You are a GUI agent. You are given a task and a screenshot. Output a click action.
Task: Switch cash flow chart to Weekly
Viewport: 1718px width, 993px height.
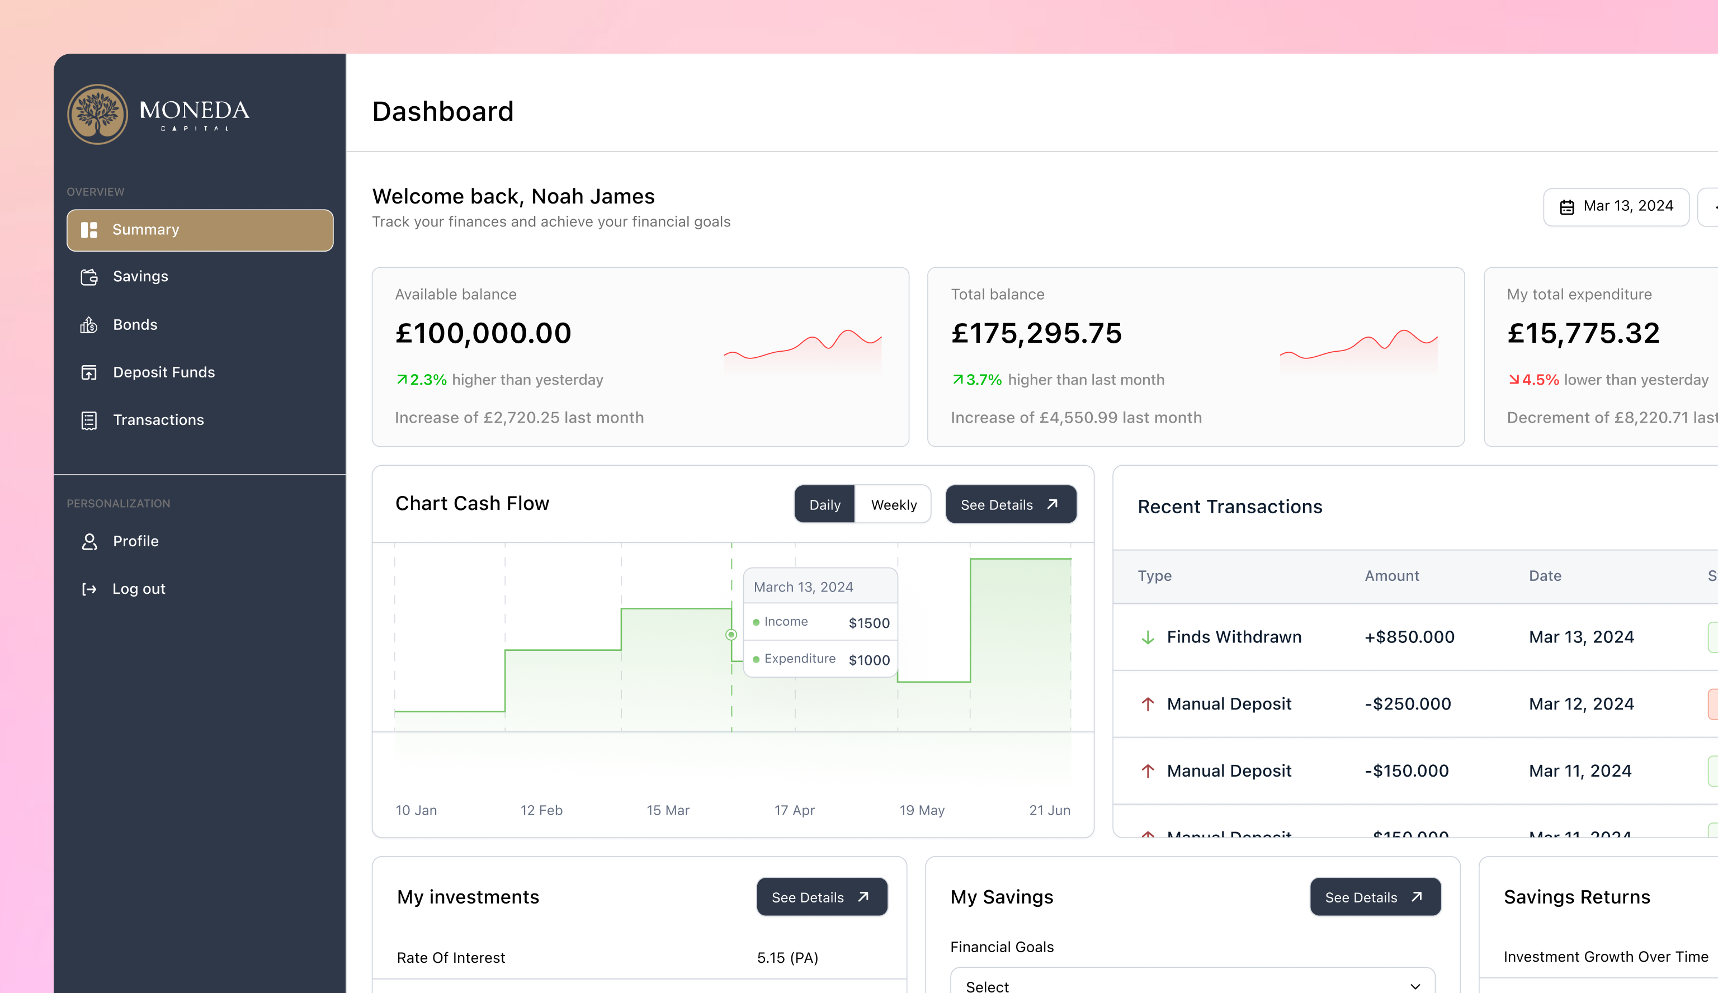893,505
